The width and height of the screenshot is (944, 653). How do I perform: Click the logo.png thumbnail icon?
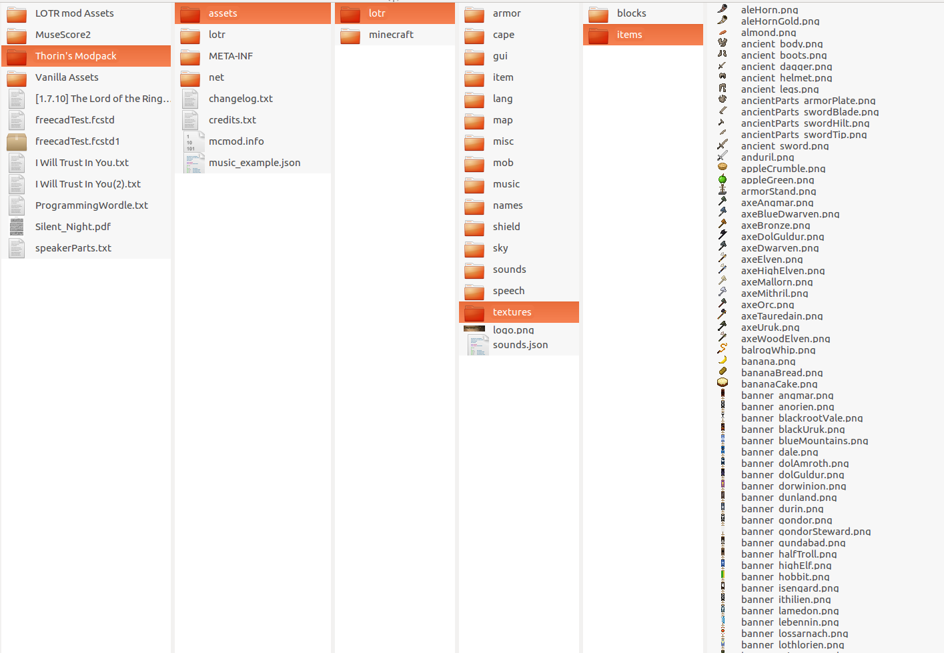(474, 329)
